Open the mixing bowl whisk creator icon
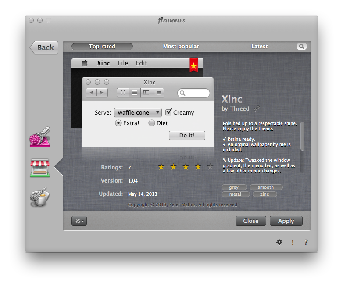The width and height of the screenshot is (343, 287). pos(39,197)
